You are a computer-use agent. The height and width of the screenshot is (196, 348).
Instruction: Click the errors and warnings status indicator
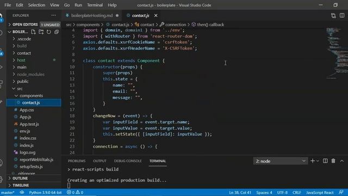75,192
